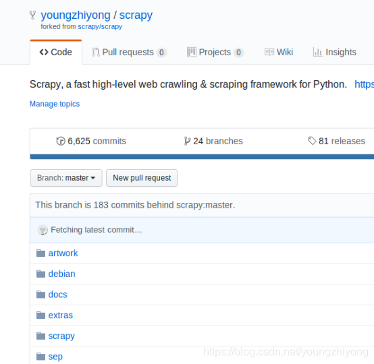Click the avatar next to Fetching latest commit

tap(43, 230)
